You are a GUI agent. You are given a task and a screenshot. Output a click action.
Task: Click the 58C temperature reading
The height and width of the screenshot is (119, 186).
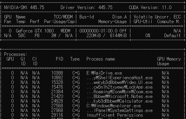click(x=22, y=36)
